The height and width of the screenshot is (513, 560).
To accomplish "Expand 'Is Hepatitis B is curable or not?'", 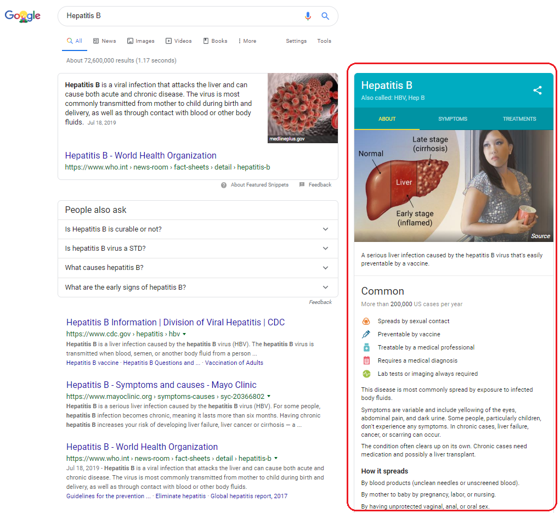I will pyautogui.click(x=198, y=229).
